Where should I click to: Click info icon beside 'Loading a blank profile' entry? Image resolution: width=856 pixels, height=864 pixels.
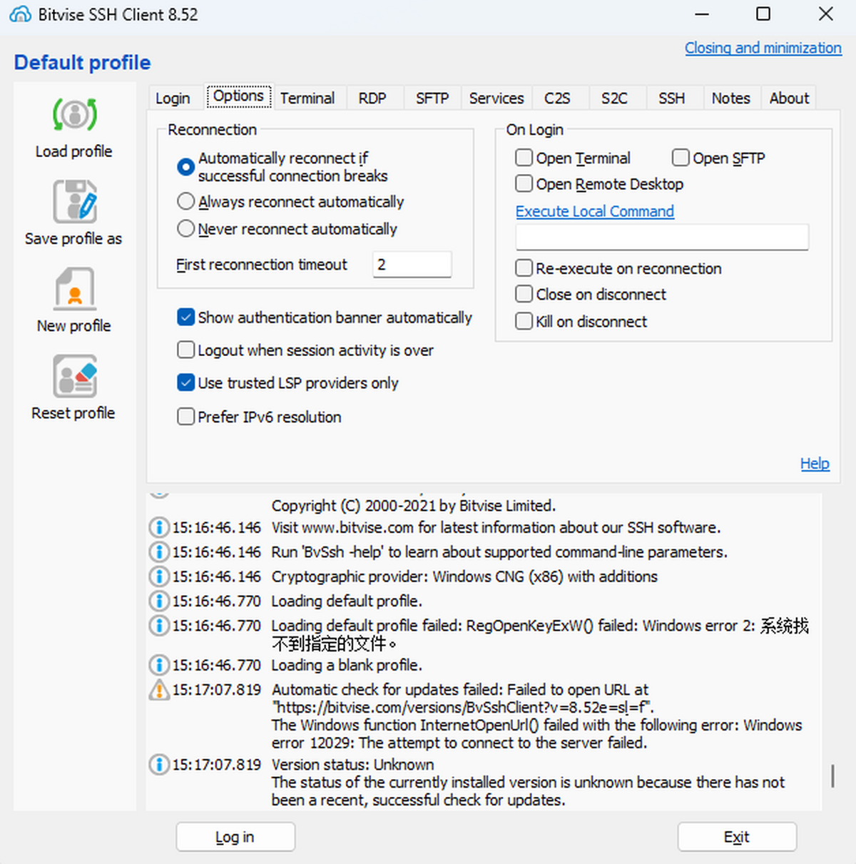(x=158, y=665)
